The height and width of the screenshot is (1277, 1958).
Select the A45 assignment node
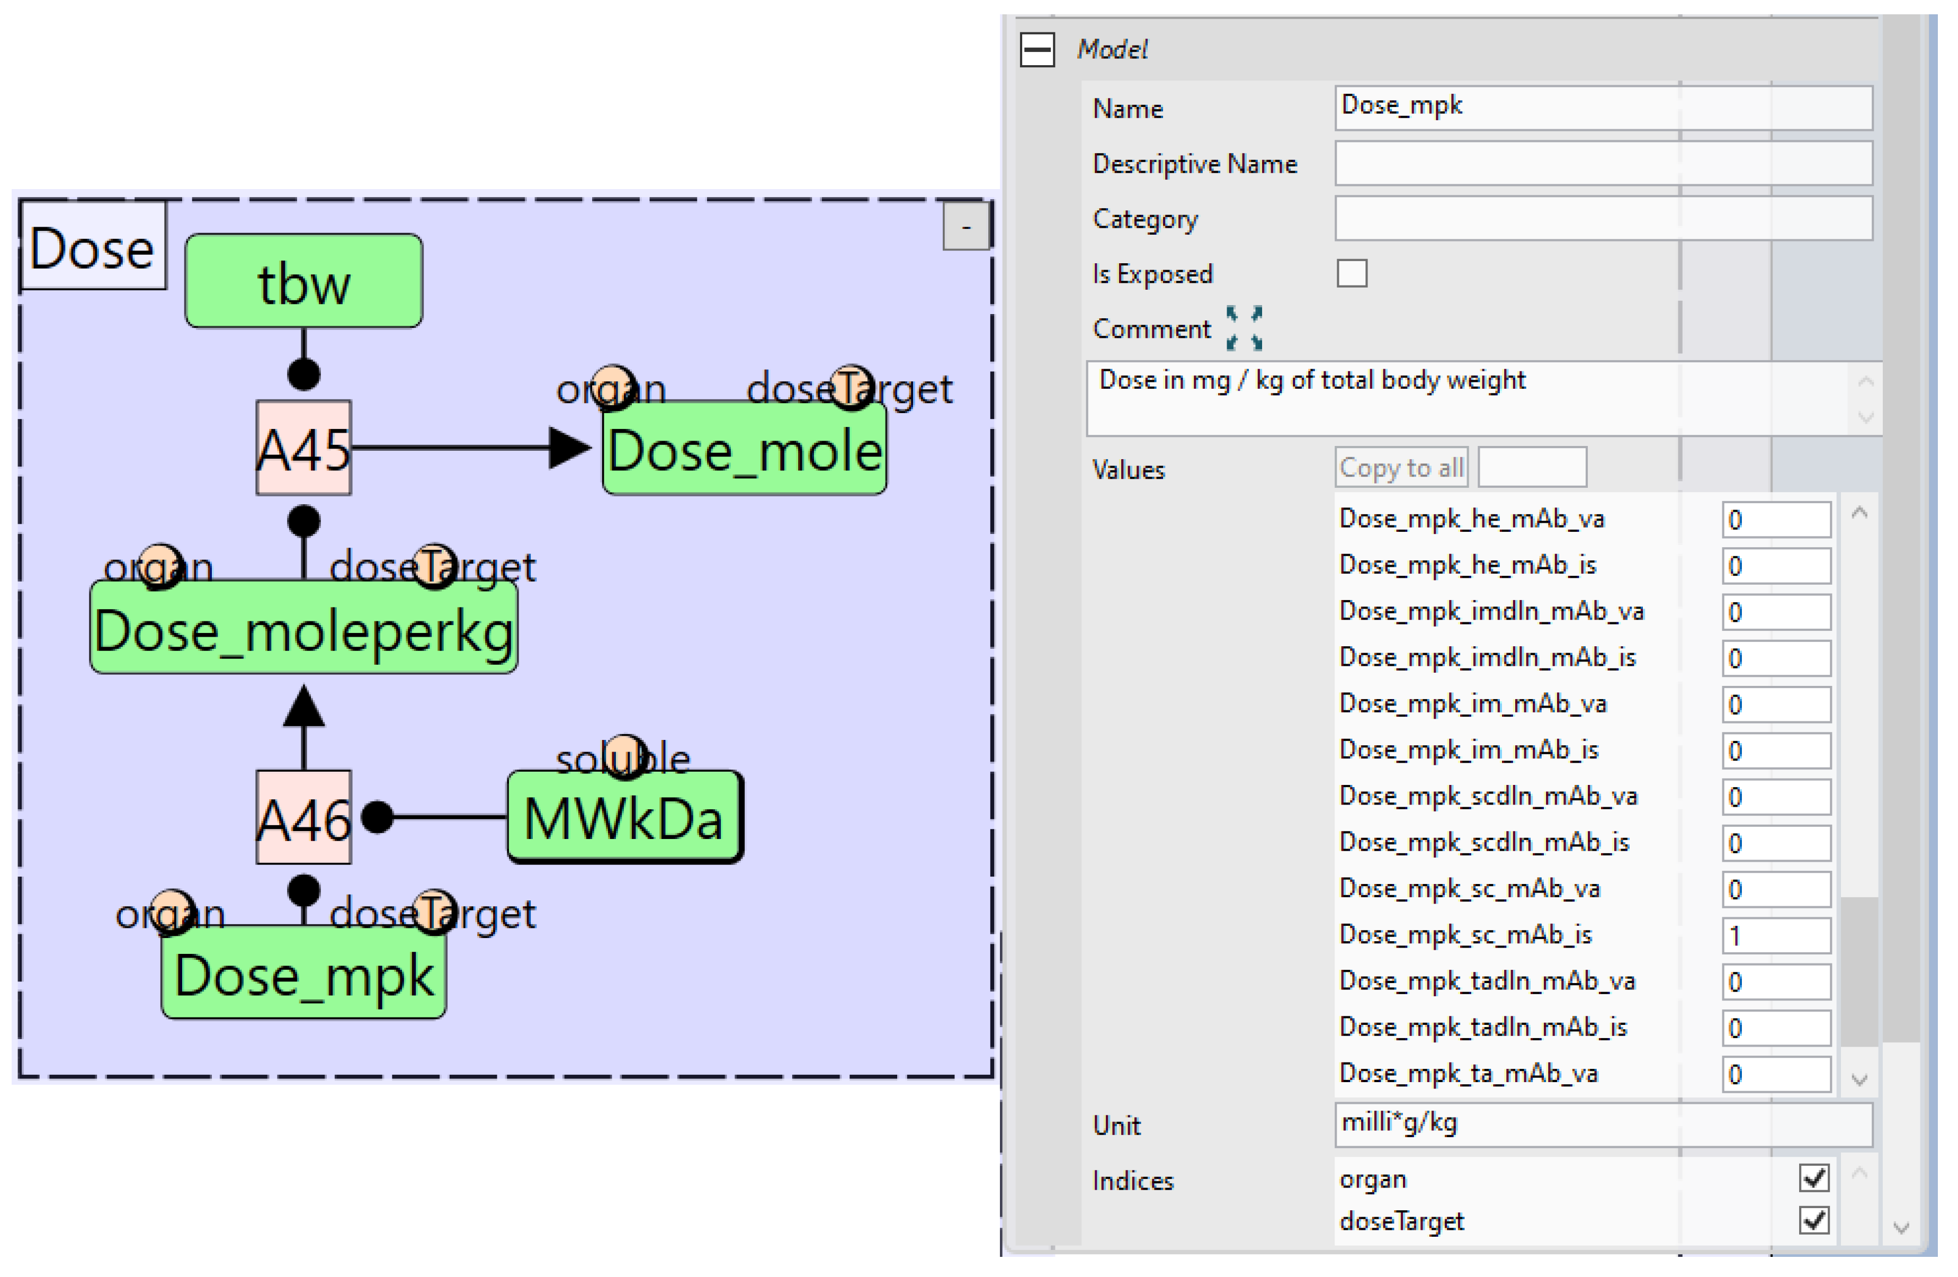click(x=303, y=449)
